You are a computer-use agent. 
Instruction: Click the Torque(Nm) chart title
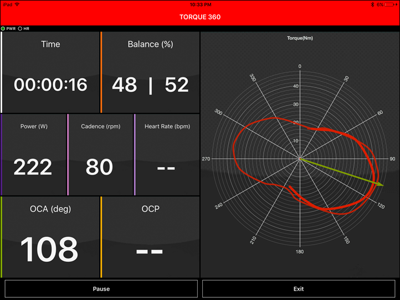pos(300,38)
